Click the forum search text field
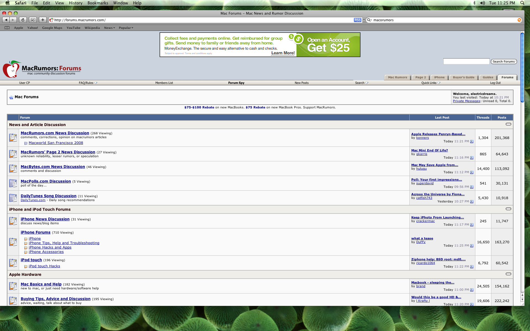Image resolution: width=530 pixels, height=331 pixels. pos(466,62)
